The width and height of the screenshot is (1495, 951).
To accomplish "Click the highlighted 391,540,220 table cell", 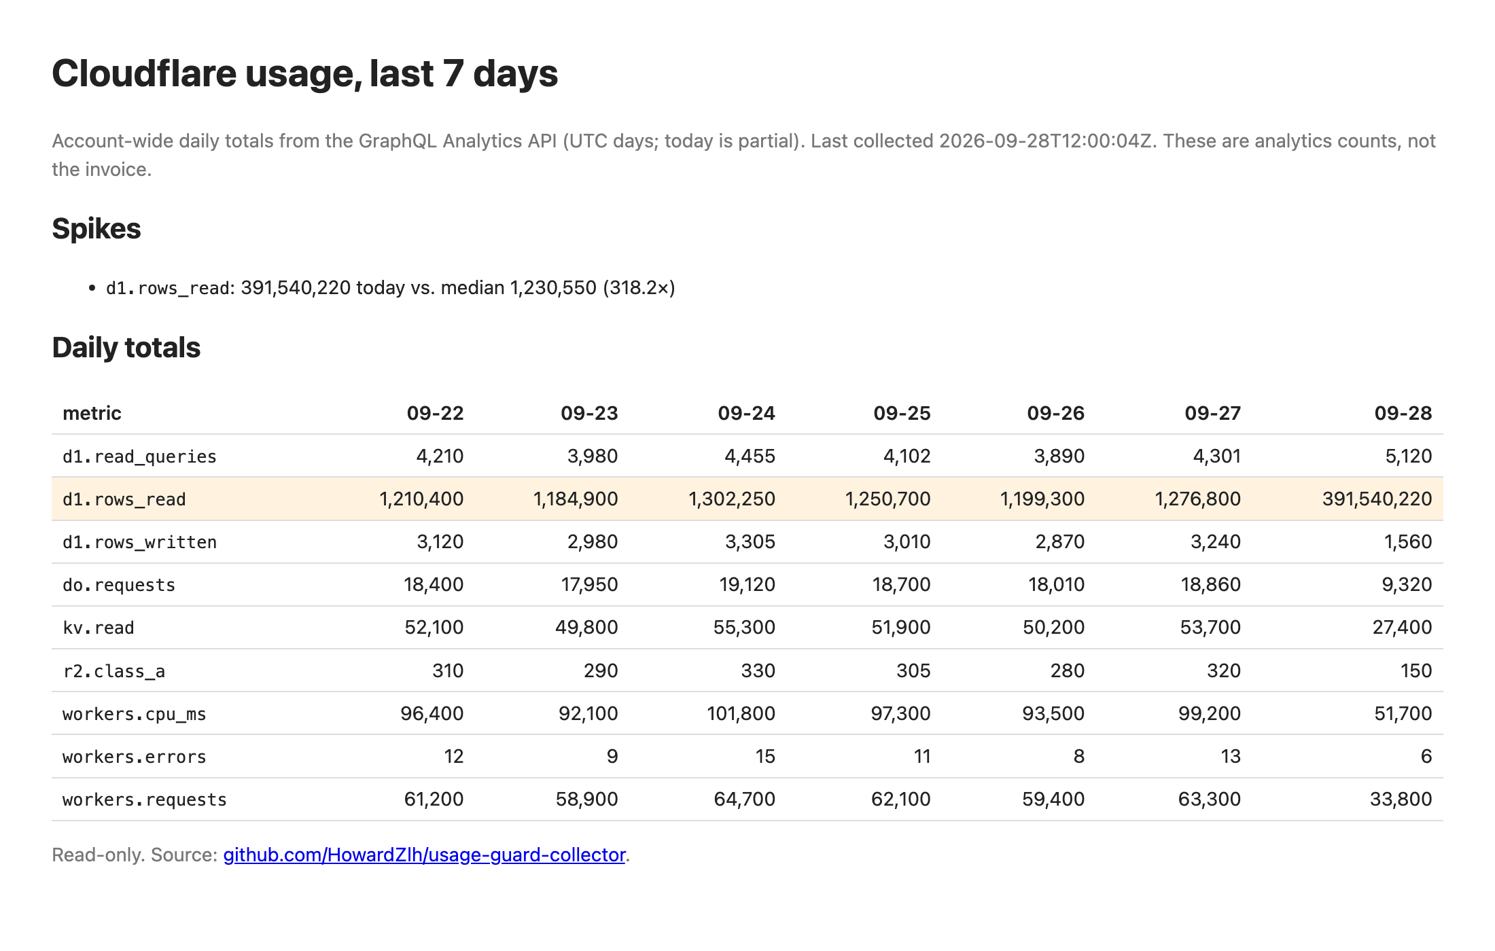I will tap(1377, 499).
